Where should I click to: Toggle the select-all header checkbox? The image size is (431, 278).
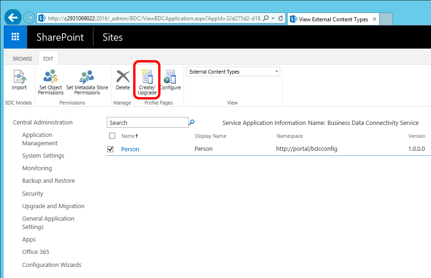tap(112, 136)
